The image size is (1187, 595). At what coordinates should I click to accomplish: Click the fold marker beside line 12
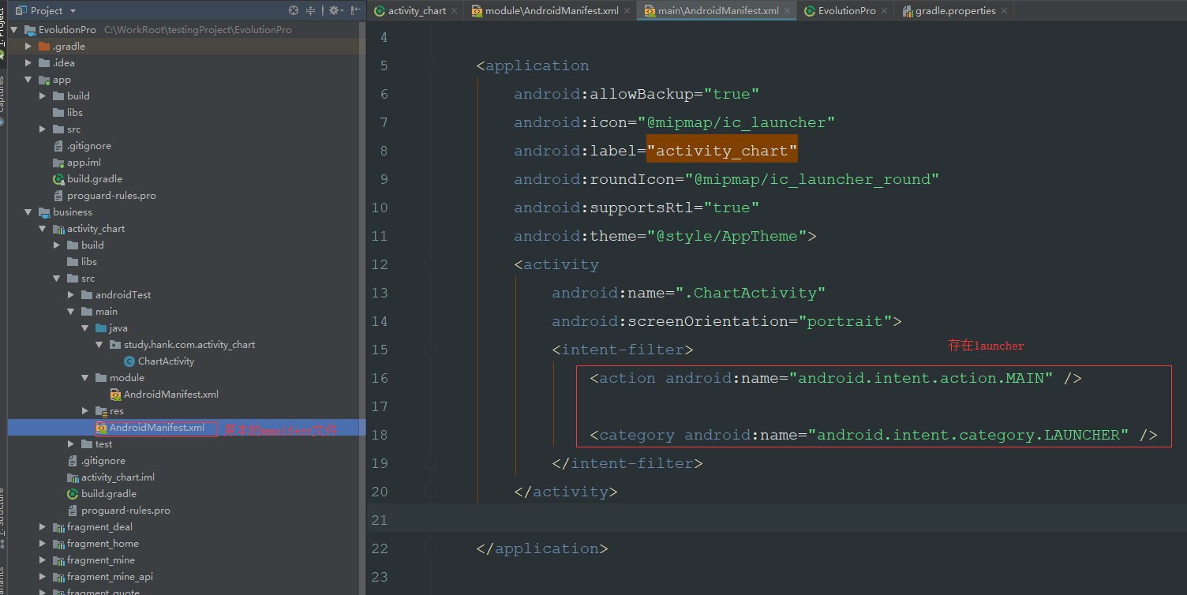[x=430, y=264]
